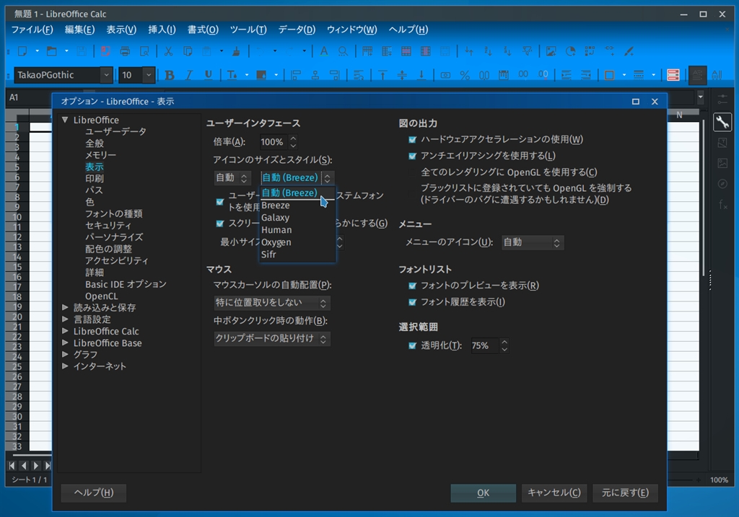Click the Align Top icon
The width and height of the screenshot is (739, 517).
pos(382,75)
